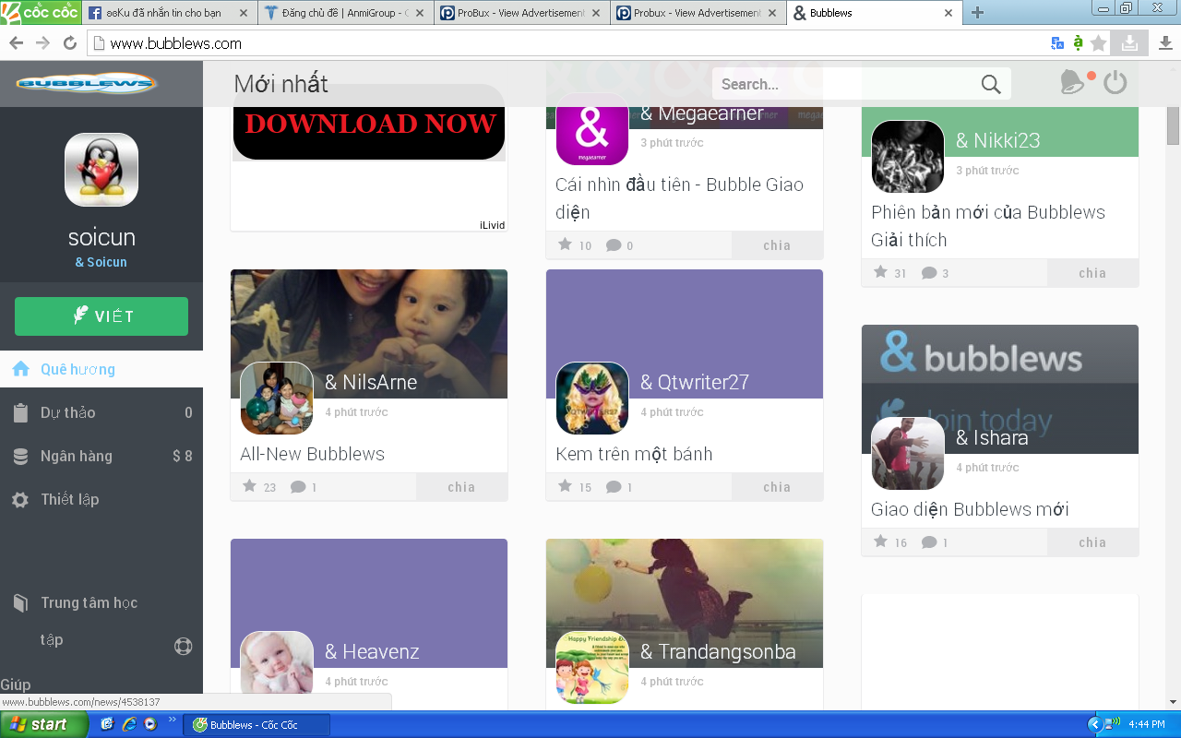This screenshot has width=1181, height=738.
Task: Open the 'All-New Bubblews' post title
Action: 313,454
